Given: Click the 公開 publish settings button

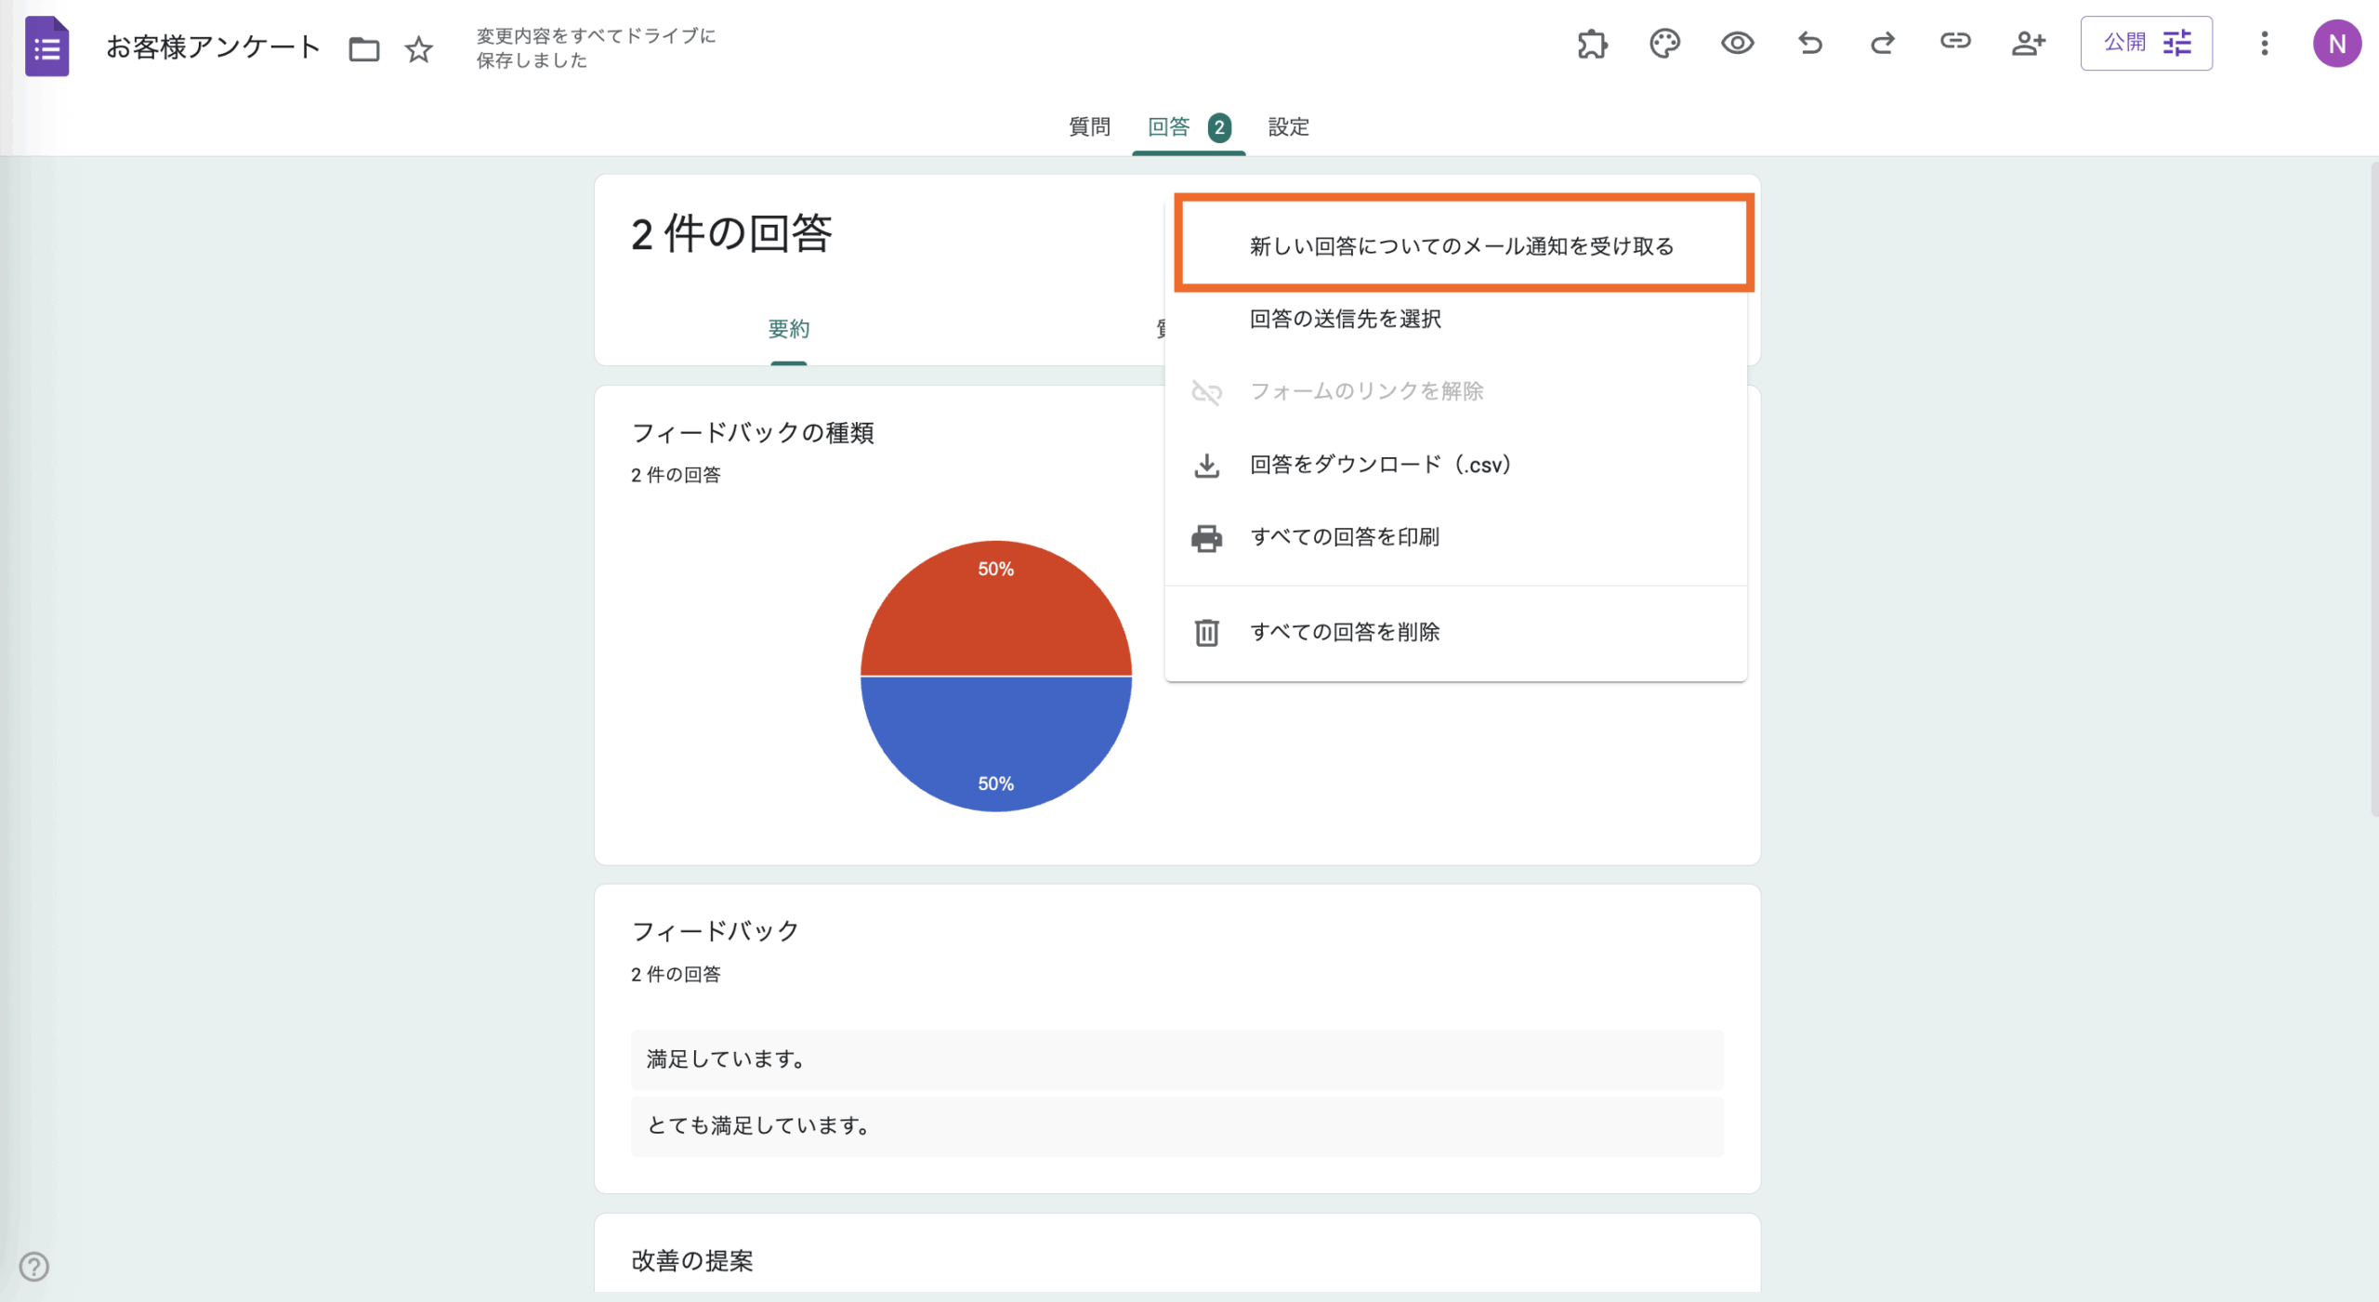Looking at the screenshot, I should tap(2146, 44).
